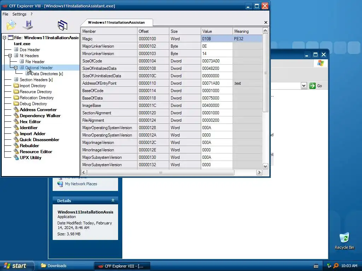Screen dimensions: 362x271
Task: Click the table's vertical scrollbar down arrow
Action: (x=265, y=167)
